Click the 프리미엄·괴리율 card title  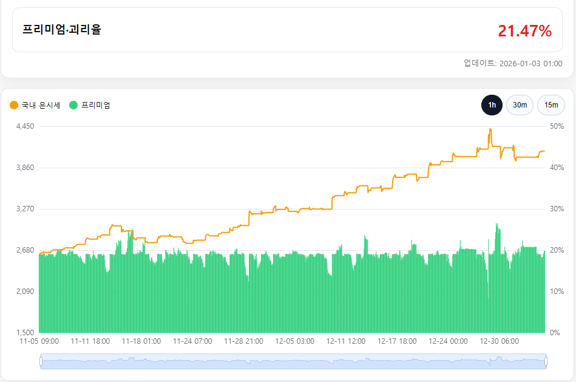tap(62, 30)
